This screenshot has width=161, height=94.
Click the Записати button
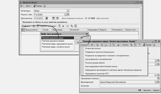pyautogui.click(x=147, y=90)
